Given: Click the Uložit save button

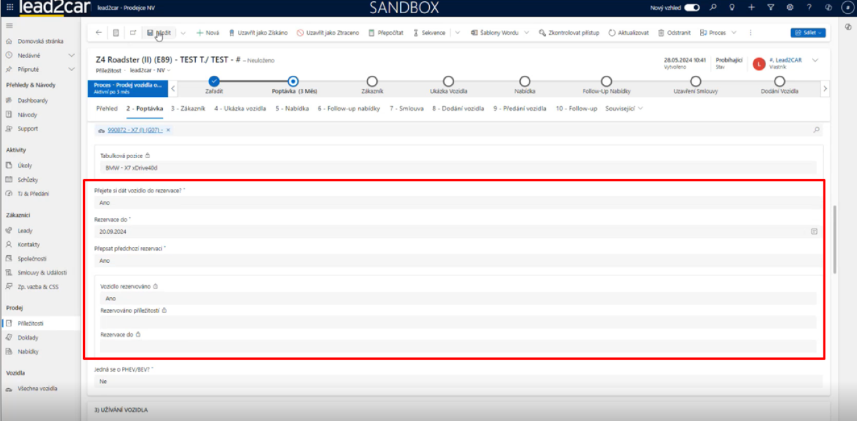Looking at the screenshot, I should tap(159, 32).
